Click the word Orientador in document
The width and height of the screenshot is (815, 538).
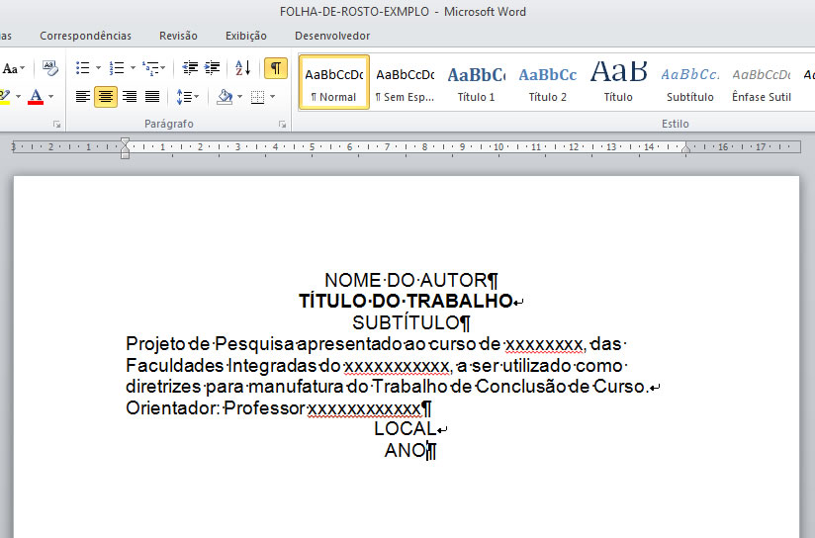coord(172,408)
